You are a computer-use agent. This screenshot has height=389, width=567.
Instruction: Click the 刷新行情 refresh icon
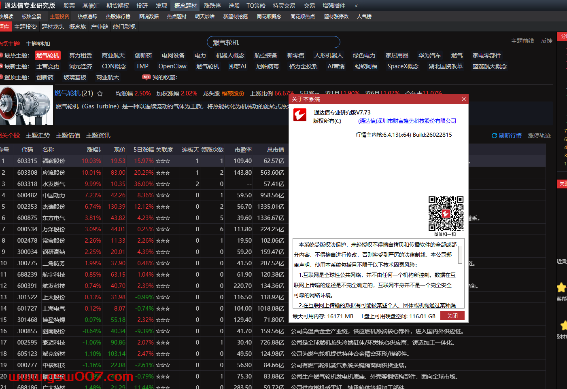point(495,135)
